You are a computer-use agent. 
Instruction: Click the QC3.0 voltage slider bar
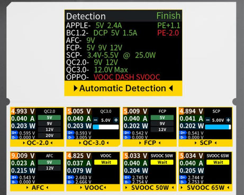coord(106,127)
